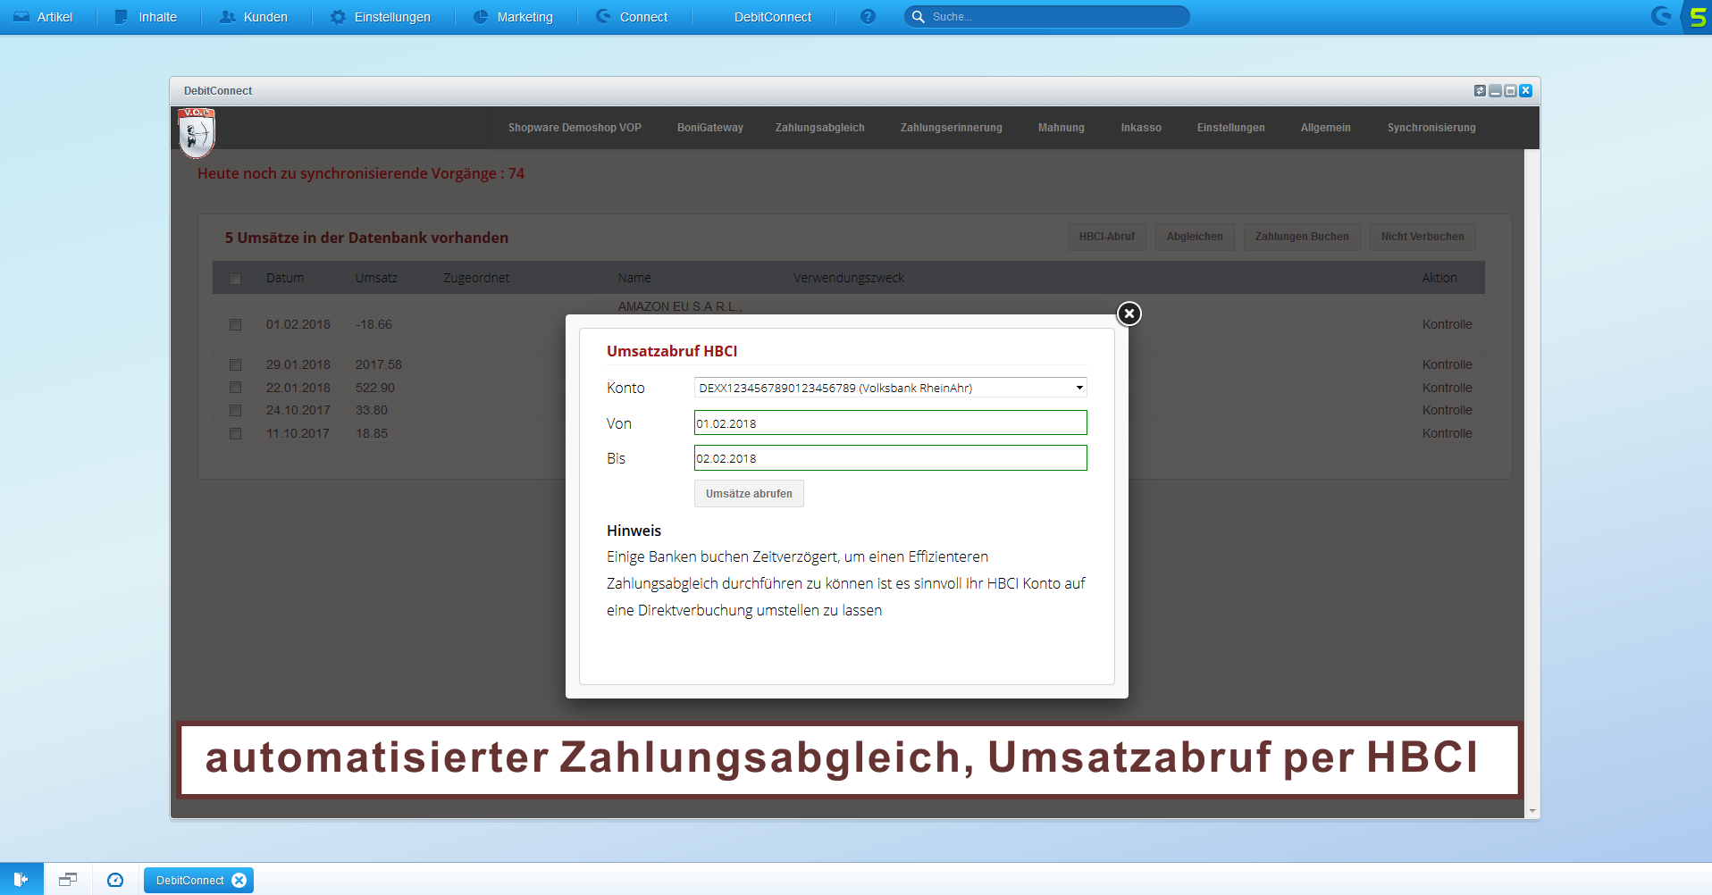Close the Umsatzabruf HBCI popup

(1129, 314)
